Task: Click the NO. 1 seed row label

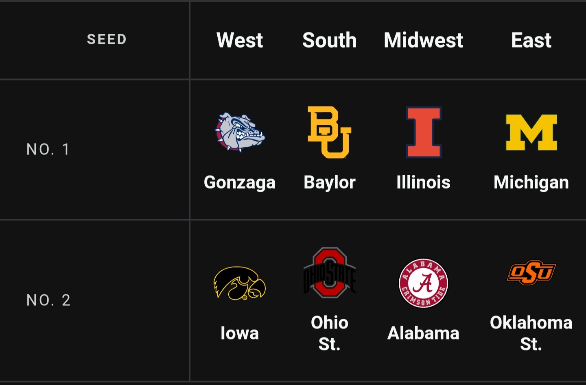Action: pyautogui.click(x=48, y=149)
